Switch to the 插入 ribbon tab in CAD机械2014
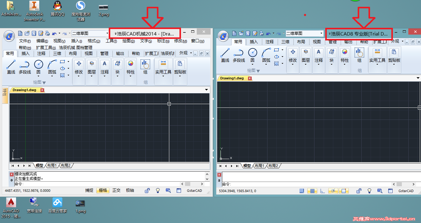The width and height of the screenshot is (421, 223). (26, 53)
